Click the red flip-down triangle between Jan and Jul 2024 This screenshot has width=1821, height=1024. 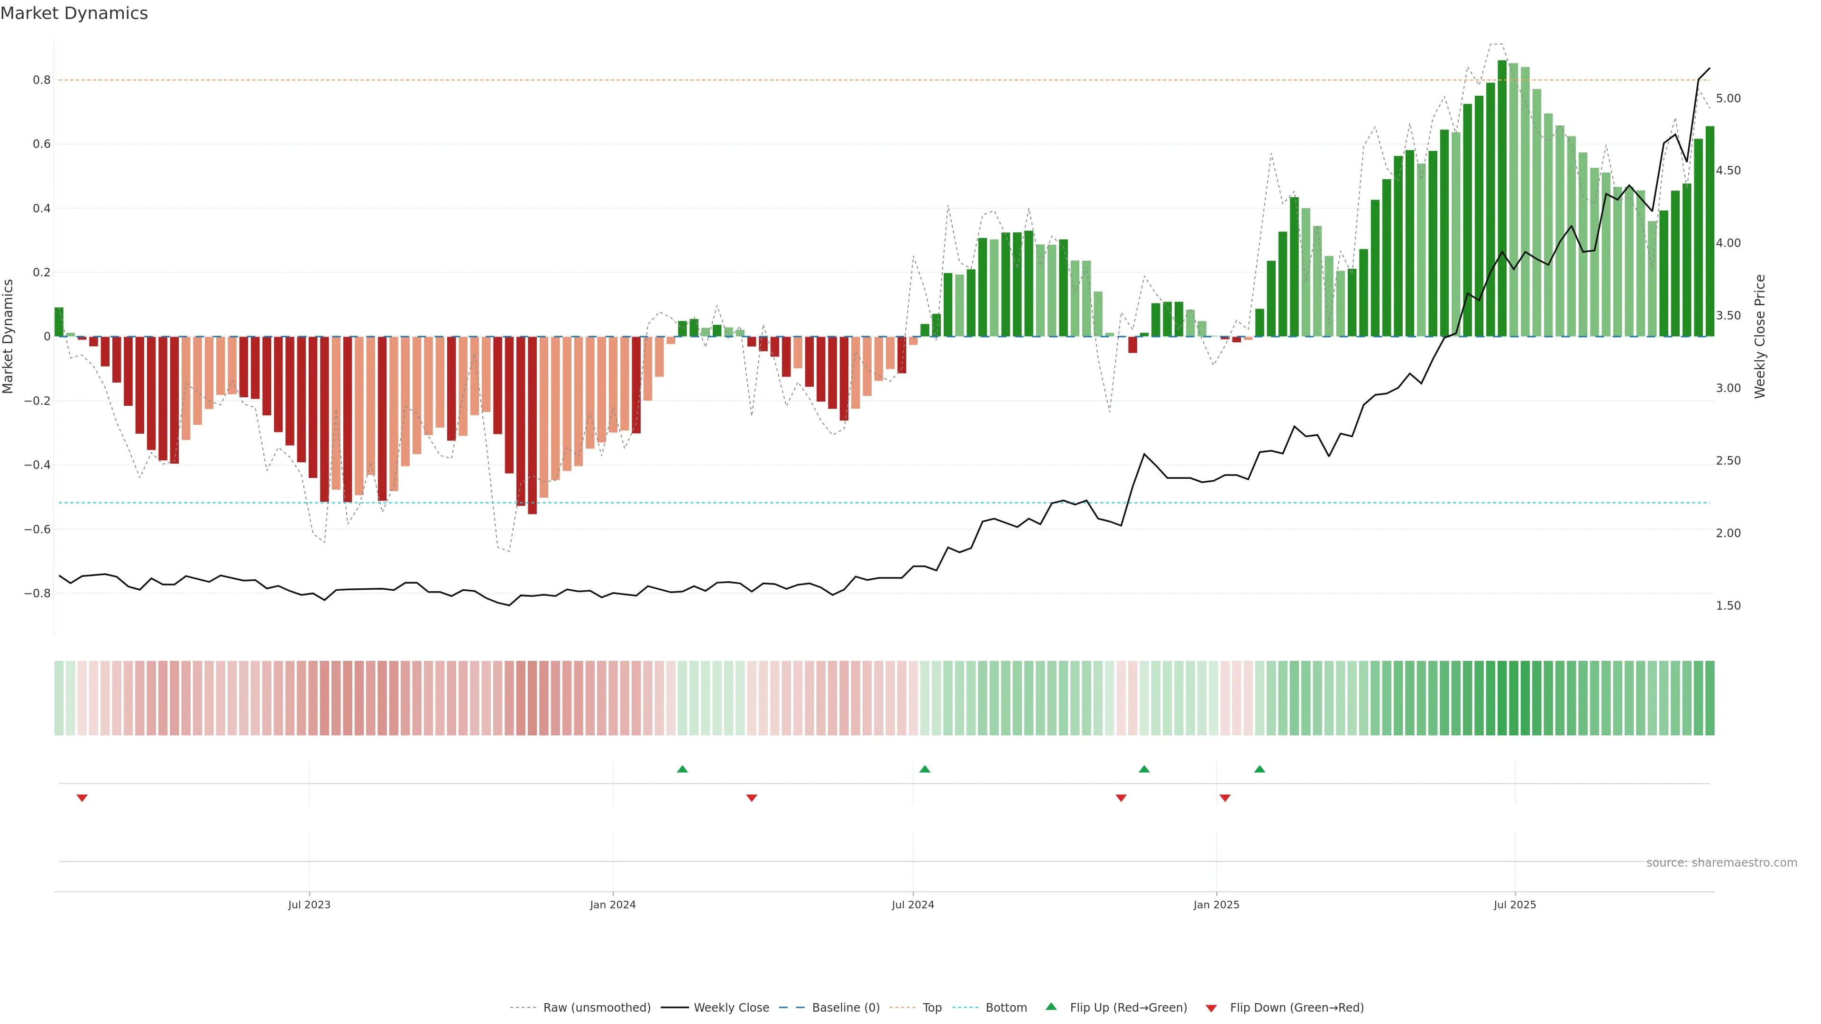click(x=752, y=798)
